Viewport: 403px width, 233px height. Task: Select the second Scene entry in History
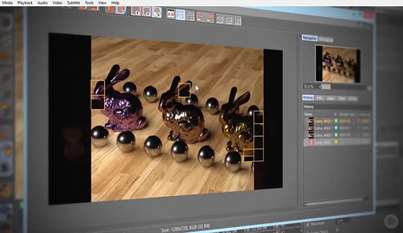click(x=338, y=128)
